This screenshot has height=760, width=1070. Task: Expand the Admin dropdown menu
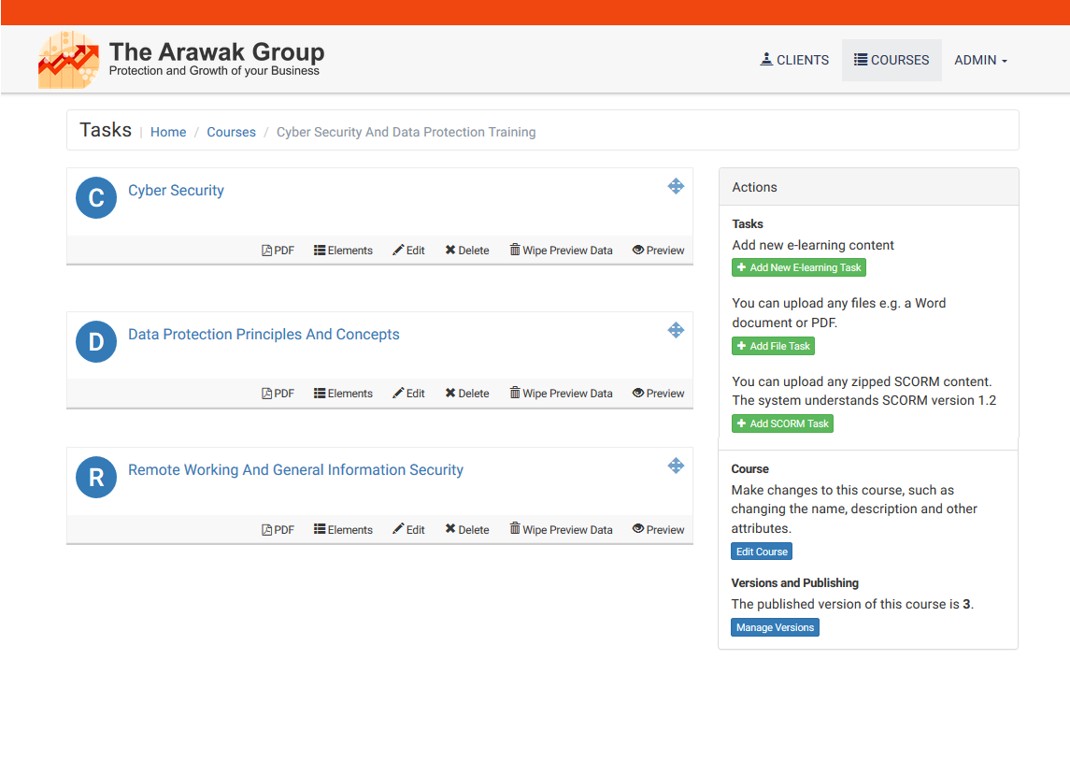click(x=980, y=60)
